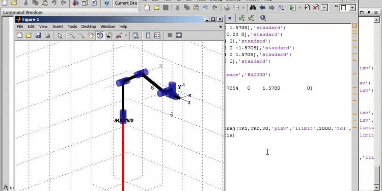
Task: Open File menu in Figure 1
Action: tap(20, 26)
